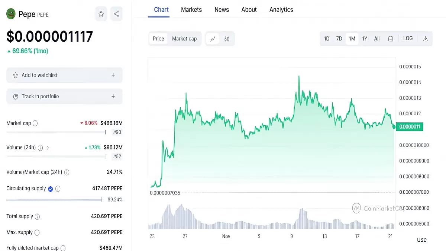Open the Market cap info tooltip
Image resolution: width=446 pixels, height=251 pixels.
click(x=35, y=123)
